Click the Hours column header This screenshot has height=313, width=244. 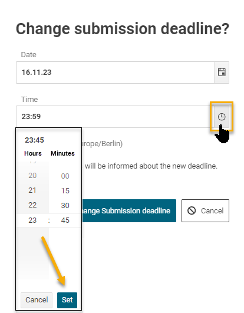tap(33, 153)
